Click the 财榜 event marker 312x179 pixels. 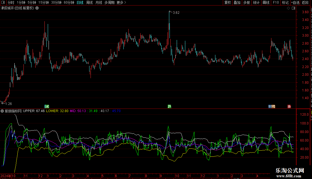pos(272,106)
